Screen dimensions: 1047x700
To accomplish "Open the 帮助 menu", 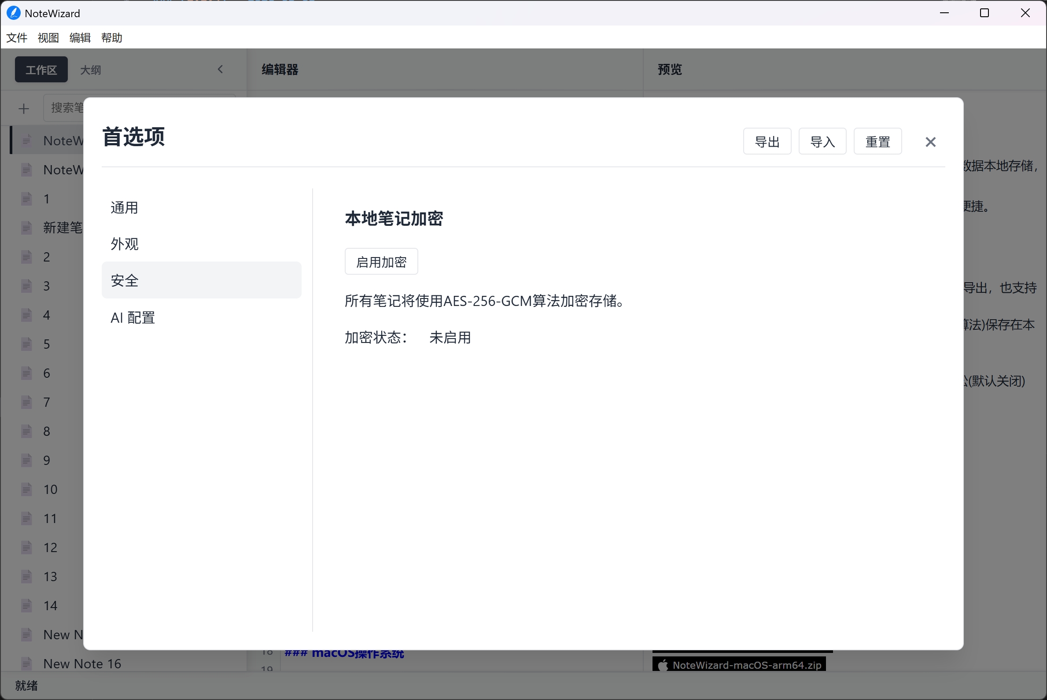I will tap(112, 37).
